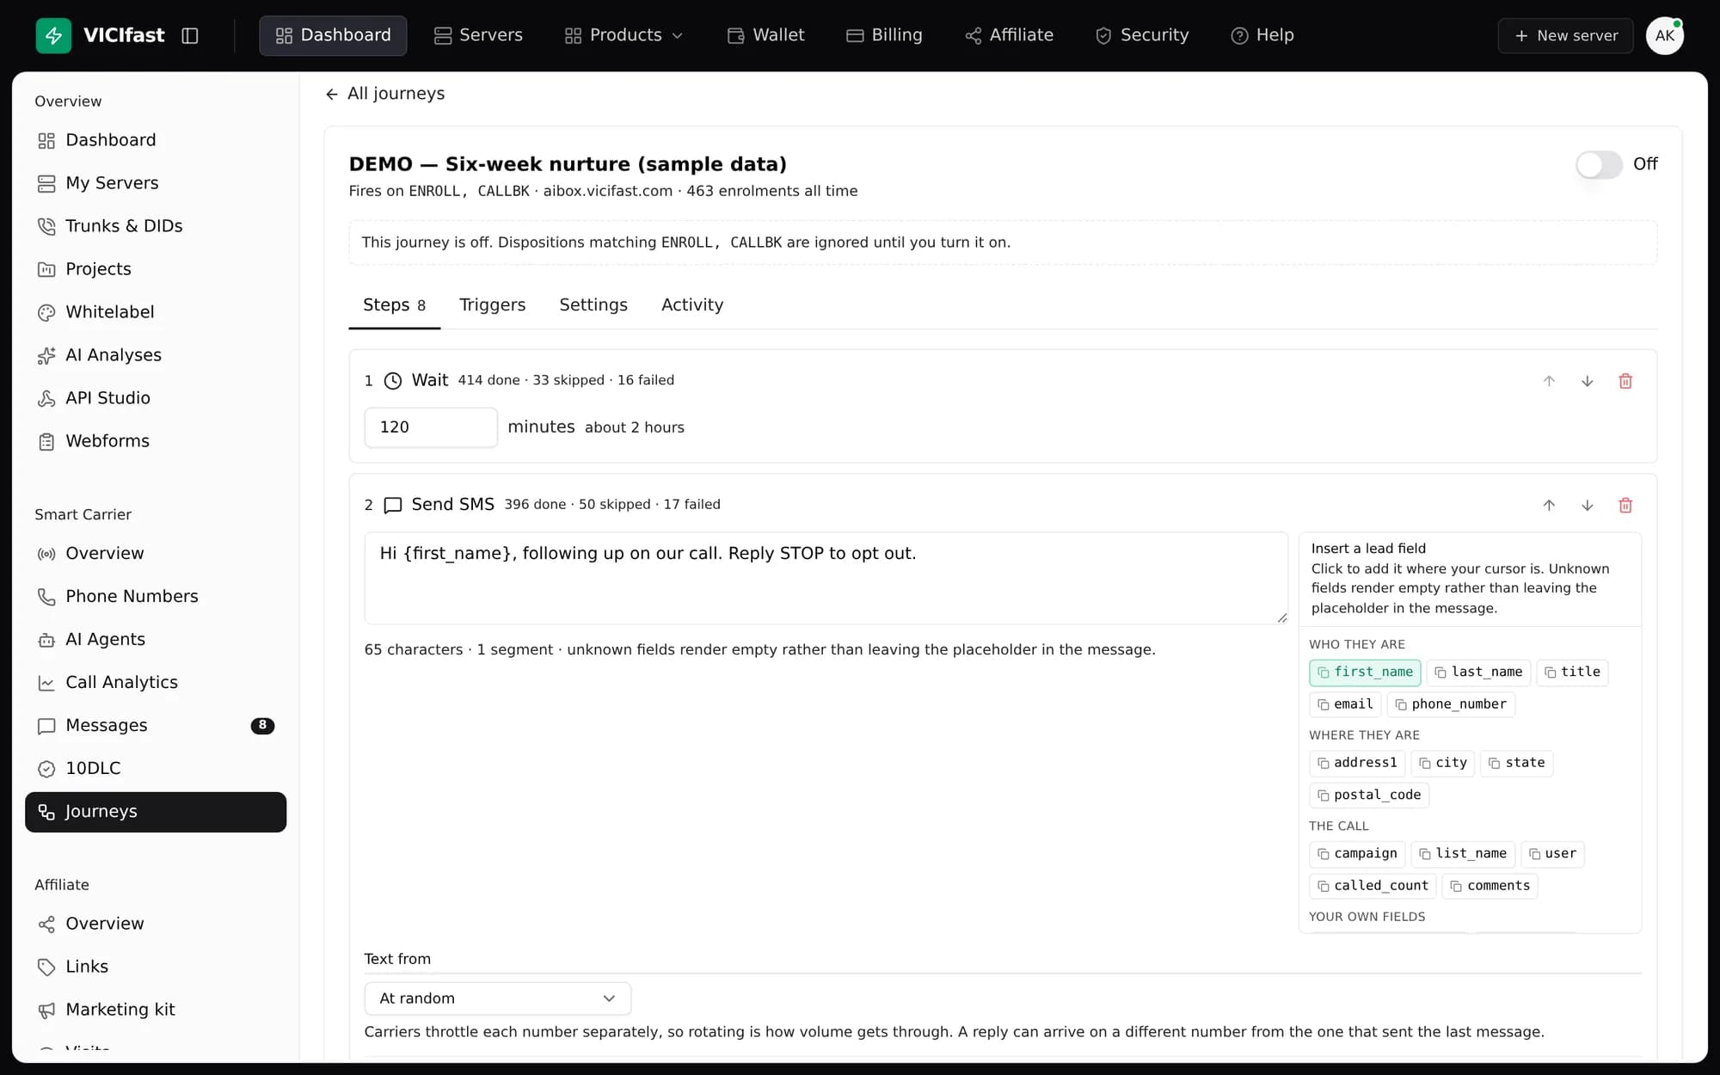Insert the postal_code lead field
The height and width of the screenshot is (1075, 1720).
click(1369, 795)
